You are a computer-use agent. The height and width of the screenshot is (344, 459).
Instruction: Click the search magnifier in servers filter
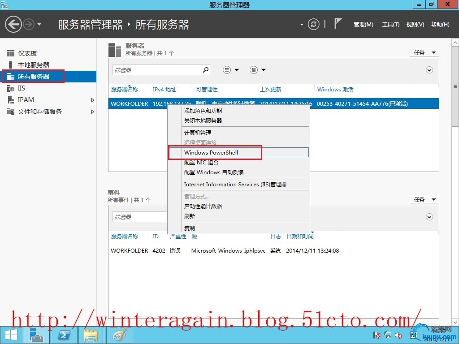(x=206, y=70)
